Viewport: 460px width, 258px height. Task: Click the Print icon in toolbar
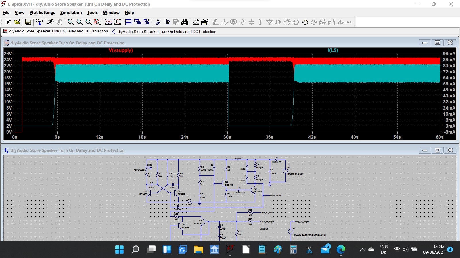pyautogui.click(x=205, y=22)
